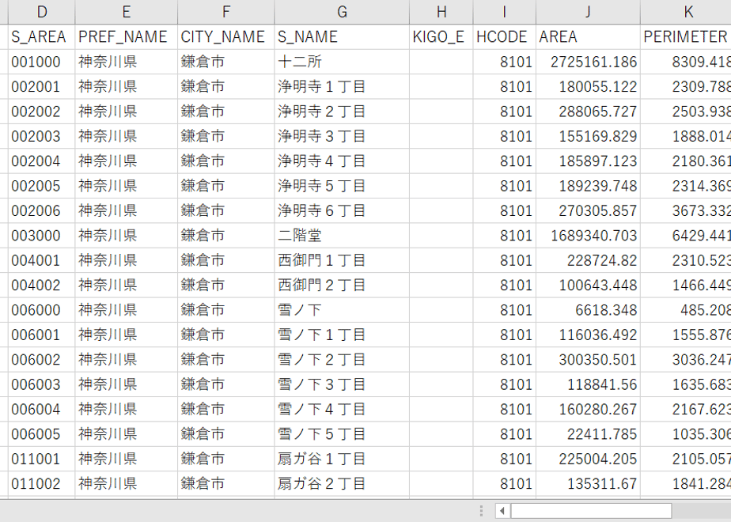Select perimeter cell of 二階堂 row
This screenshot has height=522, width=731.
pyautogui.click(x=686, y=236)
